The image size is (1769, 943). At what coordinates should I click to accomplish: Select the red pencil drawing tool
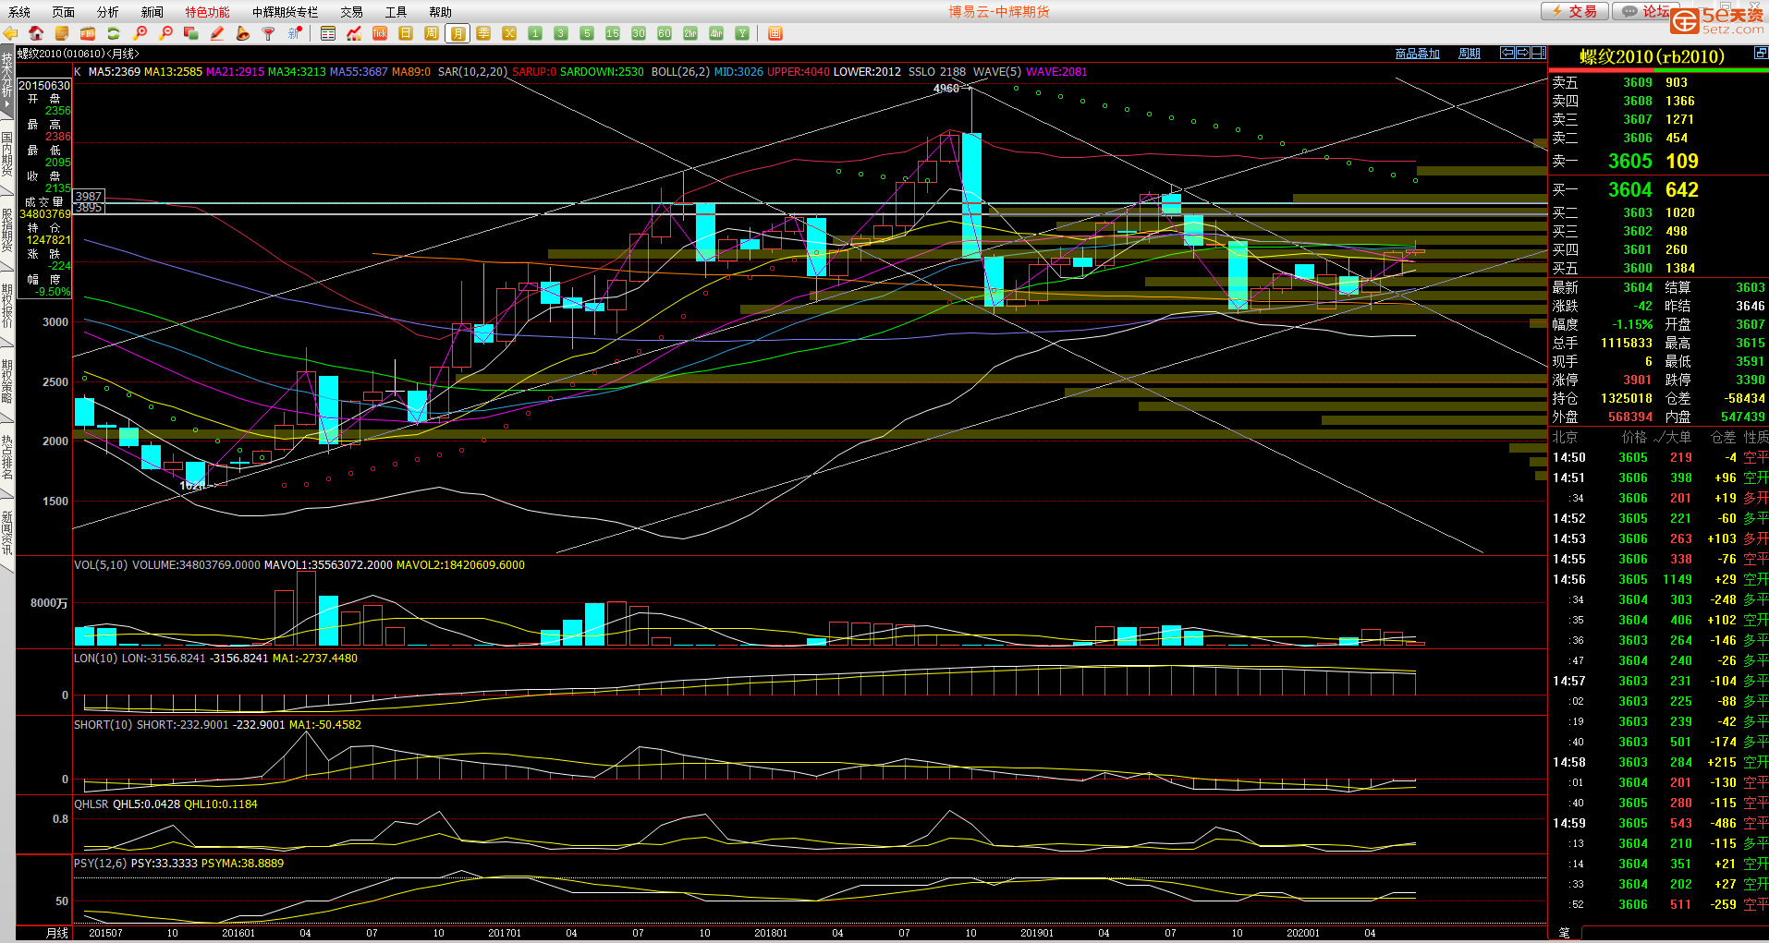click(x=217, y=33)
